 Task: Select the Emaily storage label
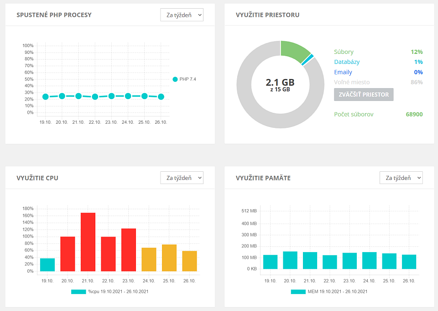(343, 72)
